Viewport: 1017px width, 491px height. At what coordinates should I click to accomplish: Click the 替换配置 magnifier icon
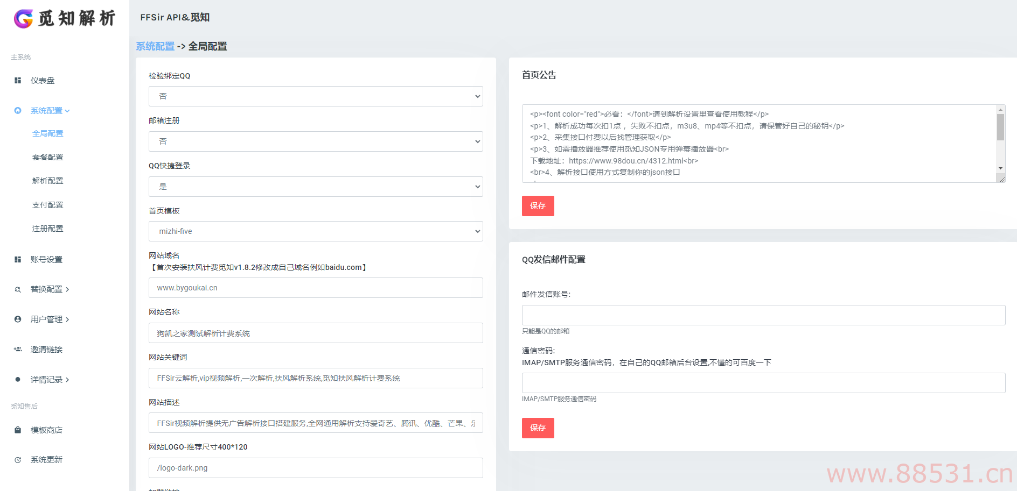18,289
